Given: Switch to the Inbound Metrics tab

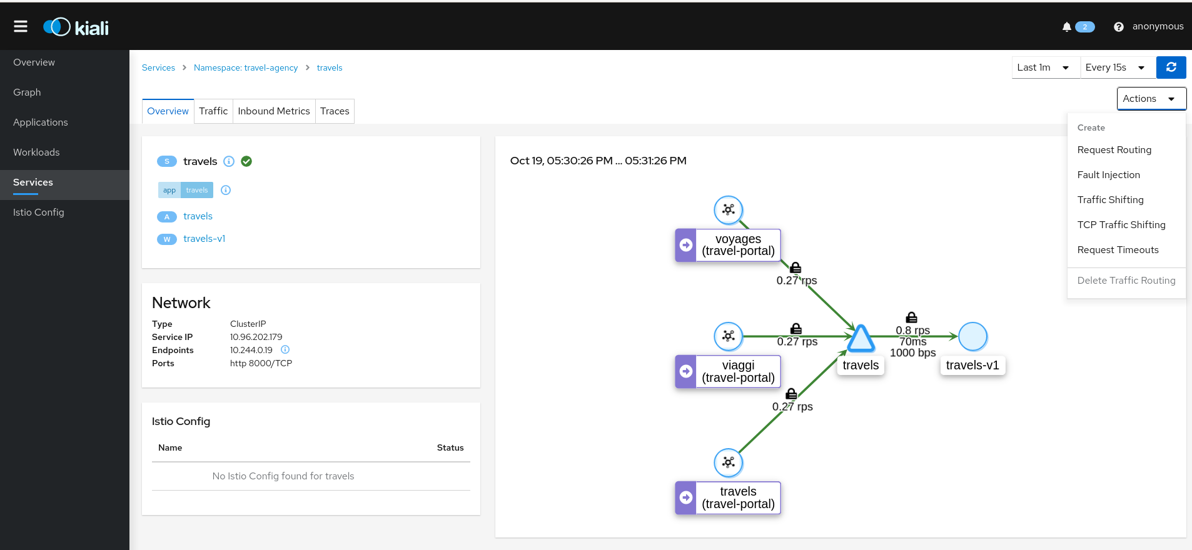Looking at the screenshot, I should 273,111.
